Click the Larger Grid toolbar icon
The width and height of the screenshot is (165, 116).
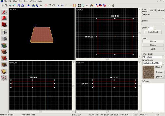point(14,6)
